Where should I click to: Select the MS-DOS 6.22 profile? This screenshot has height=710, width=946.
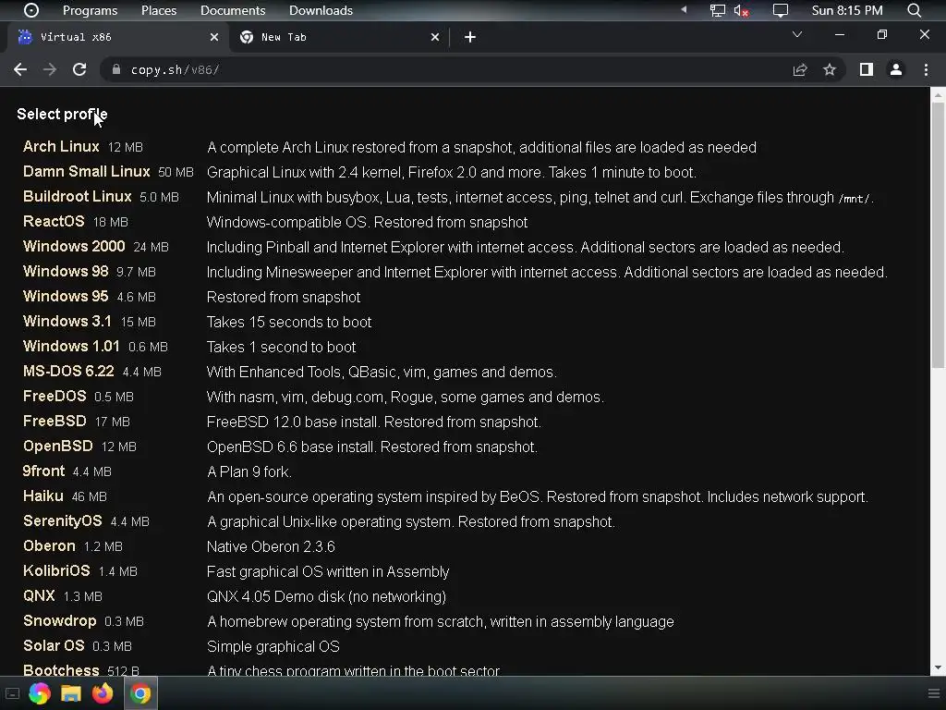[68, 371]
